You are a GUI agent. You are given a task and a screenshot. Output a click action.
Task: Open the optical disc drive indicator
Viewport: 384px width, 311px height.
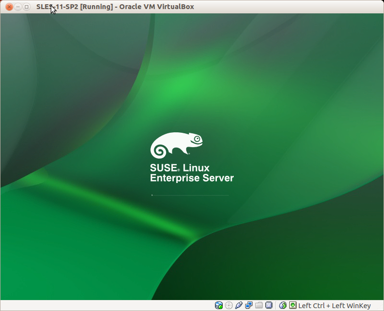(x=229, y=305)
